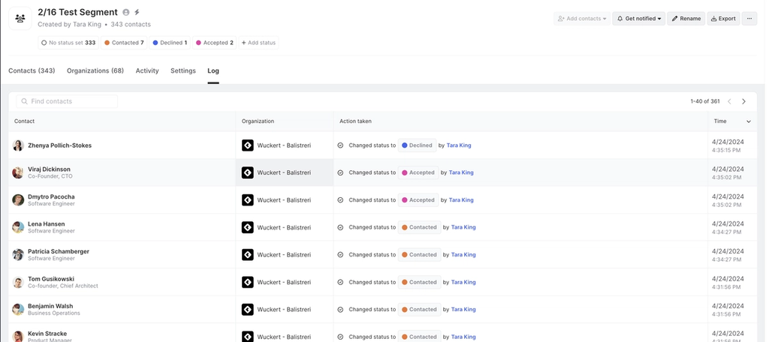Image resolution: width=769 pixels, height=342 pixels.
Task: Go to the previous page of log entries
Action: pos(729,101)
